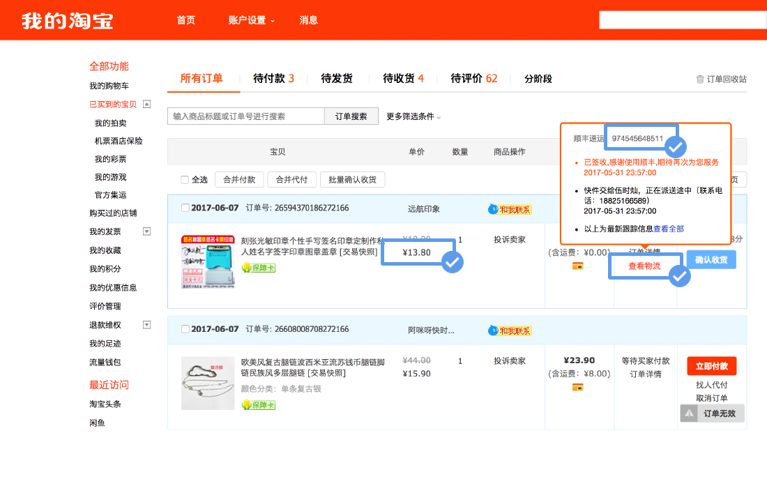
Task: Collapse the 已买到的宝贝 sidebar section
Action: [146, 104]
